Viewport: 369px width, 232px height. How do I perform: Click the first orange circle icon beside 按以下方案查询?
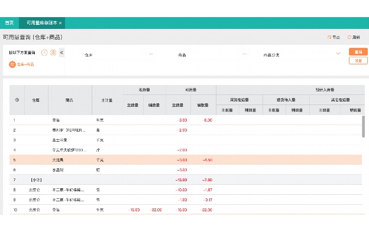pos(44,53)
